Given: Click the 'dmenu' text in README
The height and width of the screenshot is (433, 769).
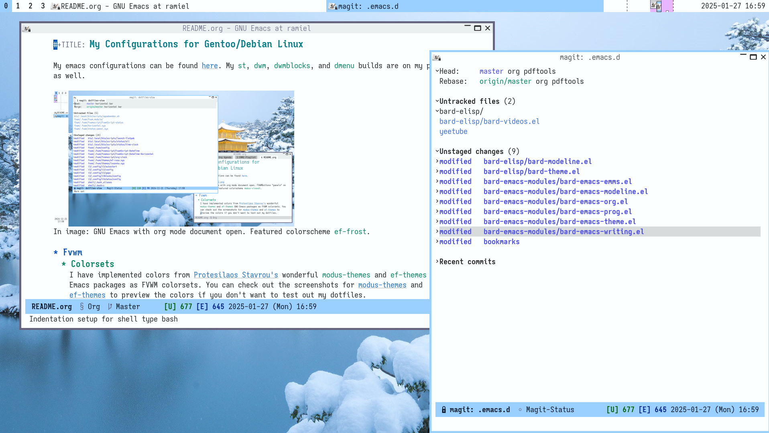Looking at the screenshot, I should 344,66.
